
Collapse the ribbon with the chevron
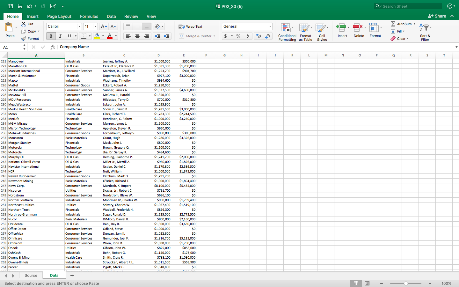tap(452, 16)
